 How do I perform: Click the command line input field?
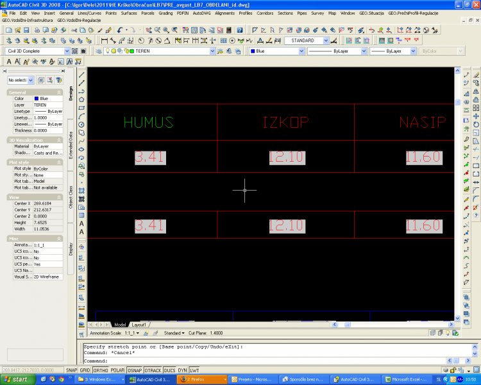pos(264,361)
